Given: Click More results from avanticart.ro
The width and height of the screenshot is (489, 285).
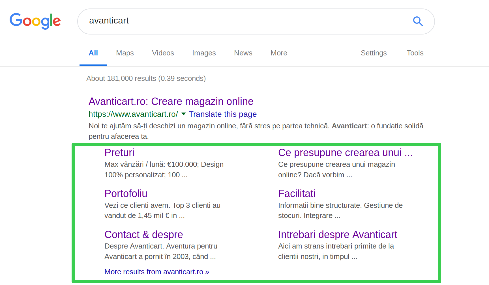Looking at the screenshot, I should coord(157,272).
